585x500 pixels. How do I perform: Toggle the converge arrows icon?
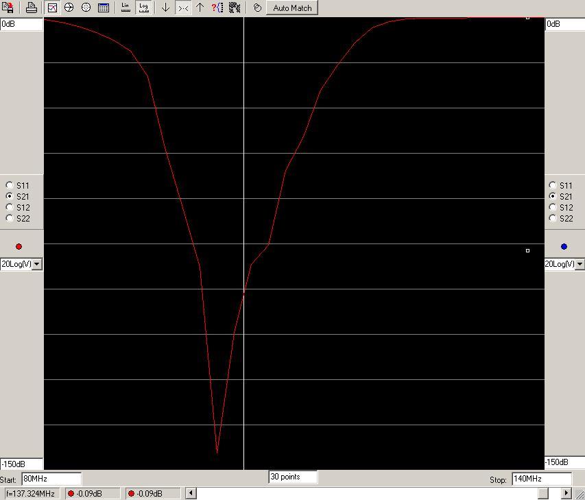coord(183,8)
